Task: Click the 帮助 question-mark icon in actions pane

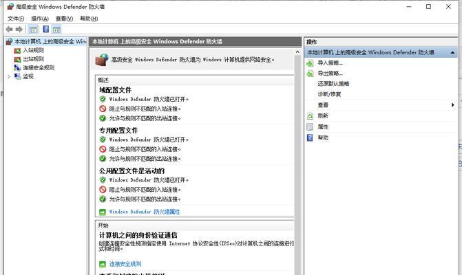Action: (310, 137)
